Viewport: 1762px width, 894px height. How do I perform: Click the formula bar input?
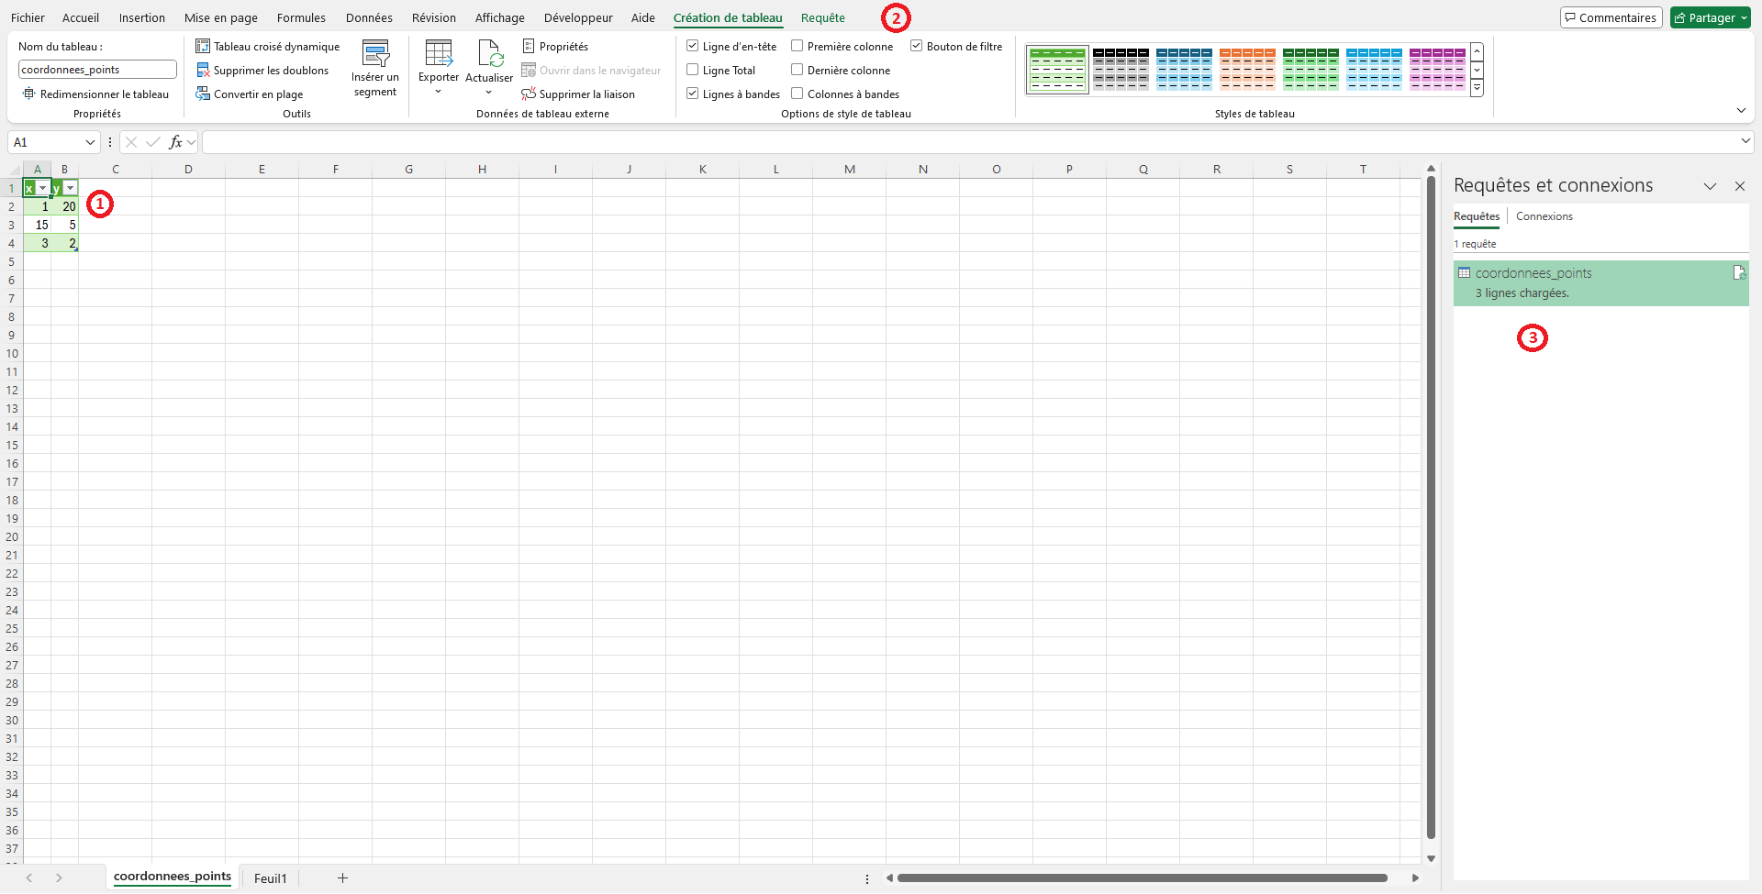969,142
